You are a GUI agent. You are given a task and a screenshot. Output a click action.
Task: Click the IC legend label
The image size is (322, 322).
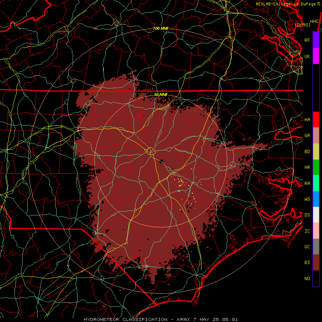click(307, 231)
